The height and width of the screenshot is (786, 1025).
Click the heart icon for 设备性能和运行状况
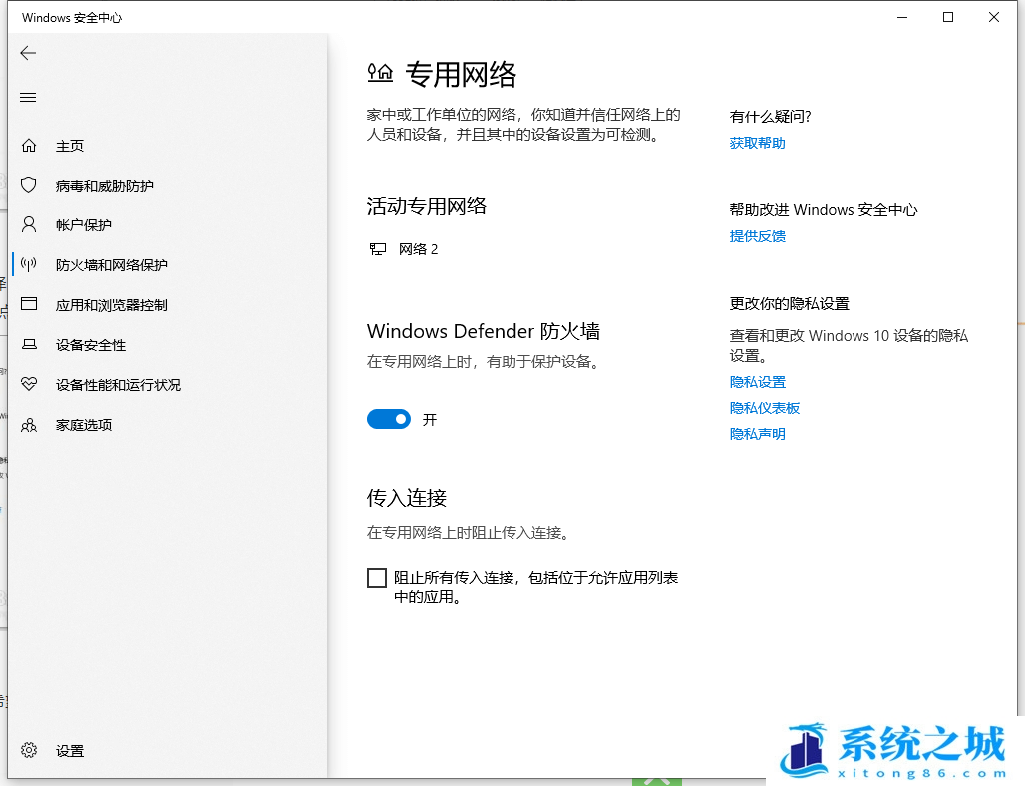(29, 384)
